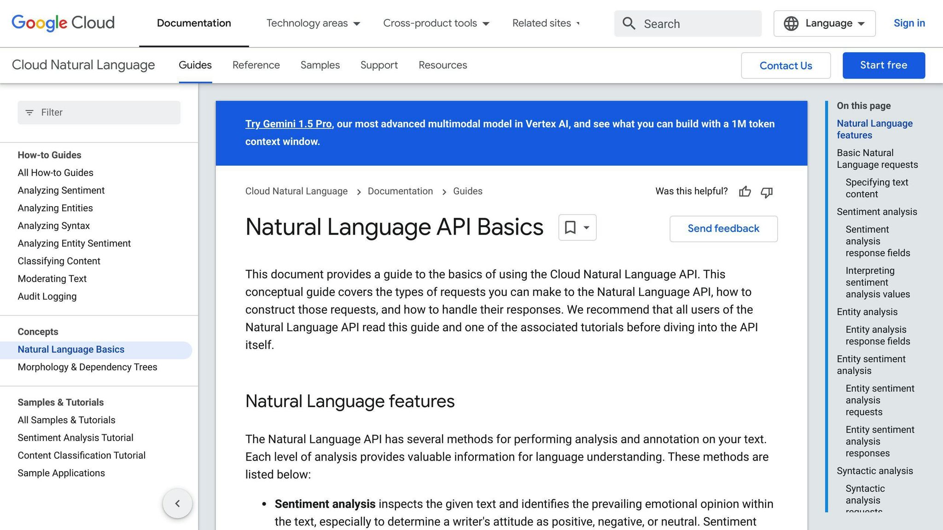The image size is (943, 530).
Task: Open the Try Gemini 1.5 Pro link
Action: [288, 124]
